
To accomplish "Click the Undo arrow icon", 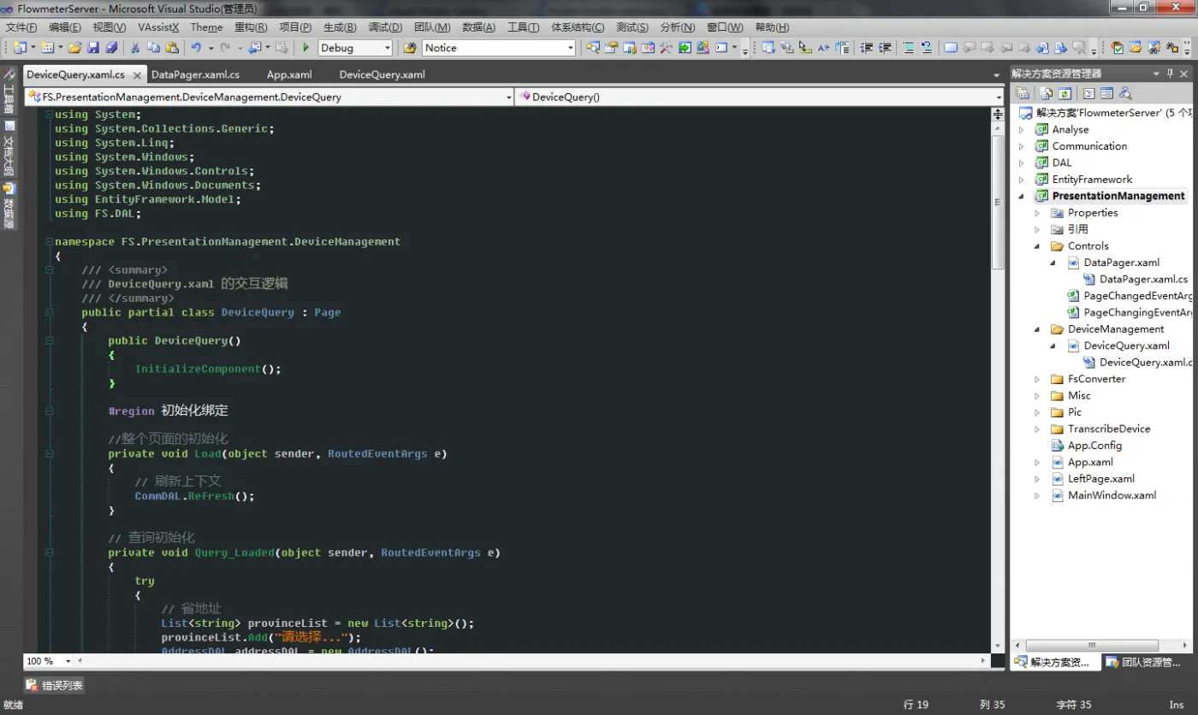I will [196, 48].
